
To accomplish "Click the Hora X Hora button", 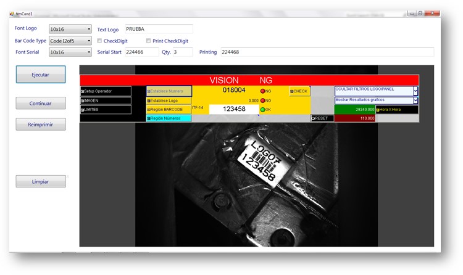I will pyautogui.click(x=397, y=109).
